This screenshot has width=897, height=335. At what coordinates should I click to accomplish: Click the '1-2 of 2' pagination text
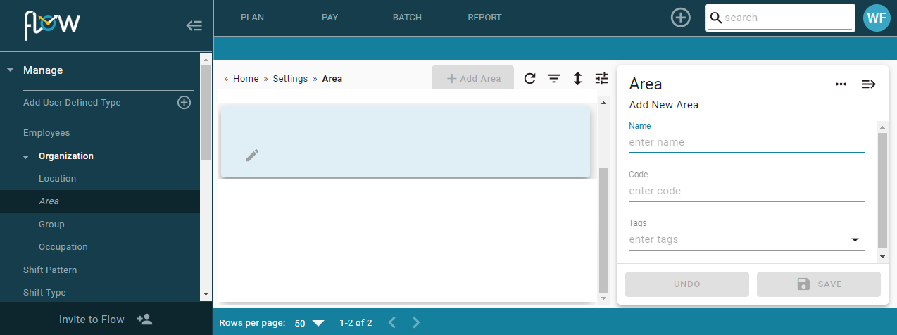click(356, 323)
